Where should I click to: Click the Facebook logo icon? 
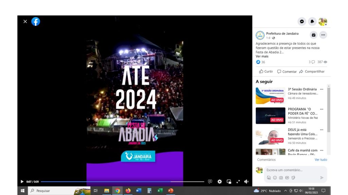[36, 22]
